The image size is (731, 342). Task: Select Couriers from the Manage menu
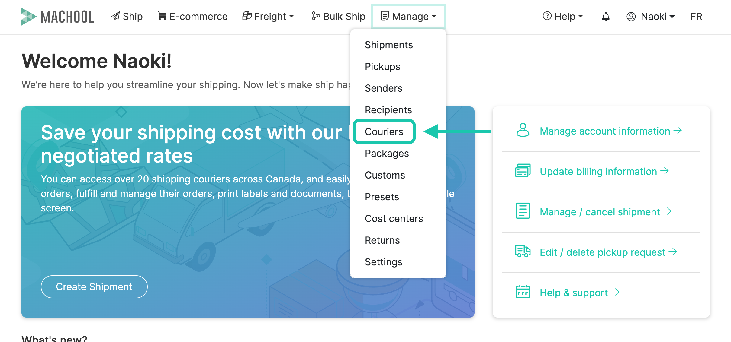coord(384,132)
